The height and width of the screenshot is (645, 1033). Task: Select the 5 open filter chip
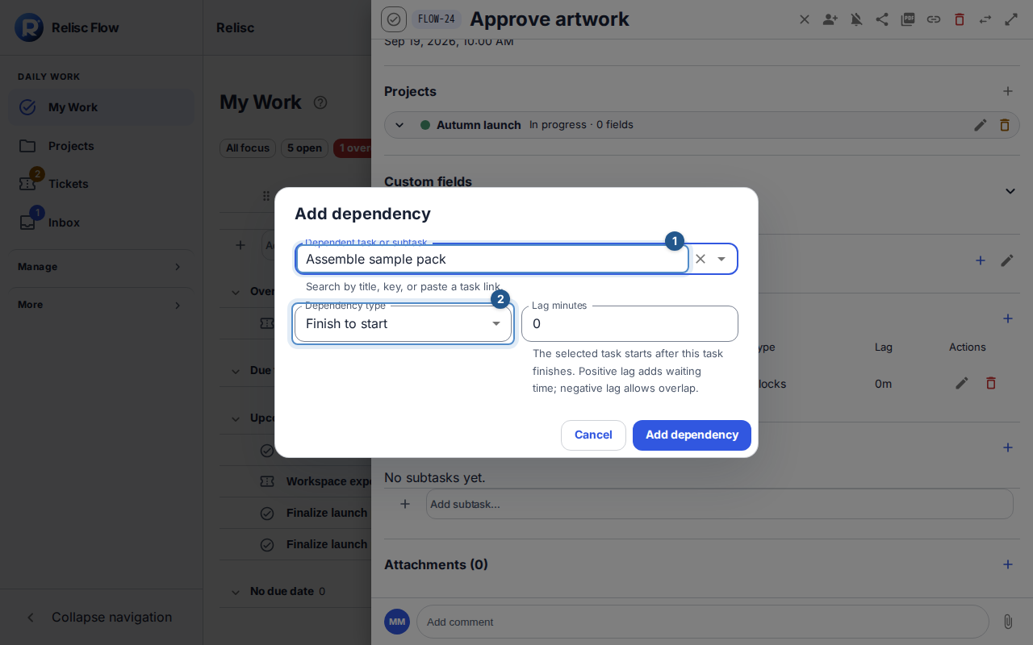click(304, 148)
